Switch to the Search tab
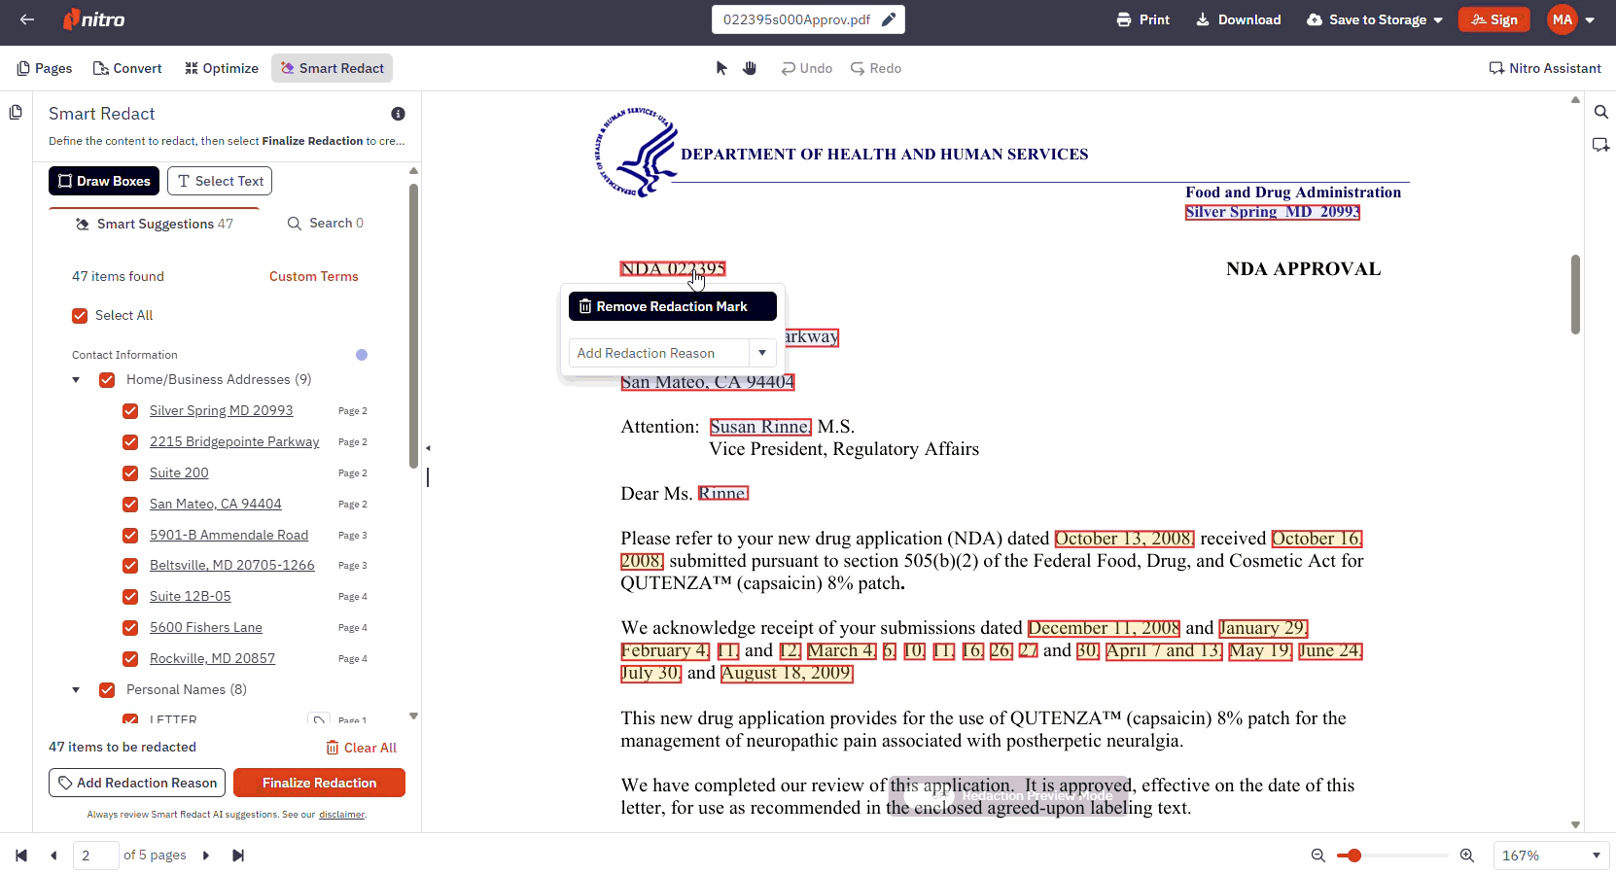 click(x=326, y=224)
